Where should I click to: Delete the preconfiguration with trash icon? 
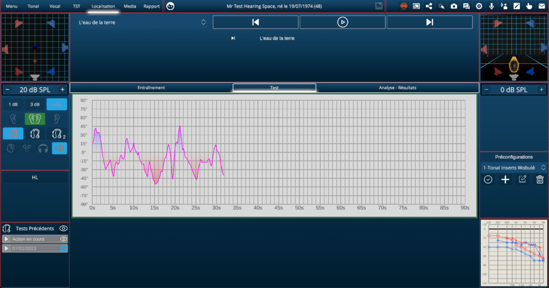click(x=539, y=179)
